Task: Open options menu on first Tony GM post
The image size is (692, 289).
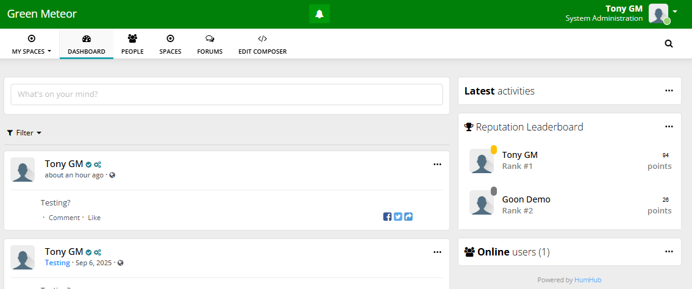Action: point(437,165)
